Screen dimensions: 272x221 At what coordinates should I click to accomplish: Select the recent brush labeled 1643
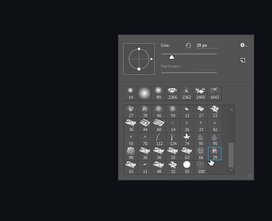click(x=214, y=93)
